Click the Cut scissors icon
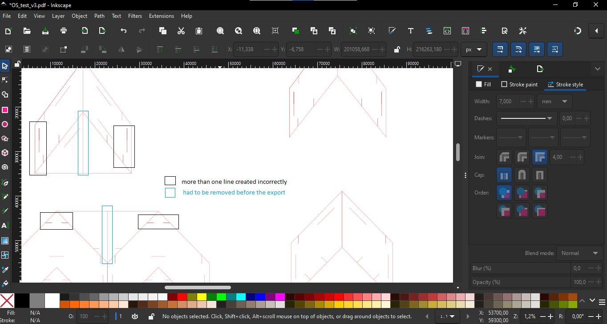Viewport: 607px width, 324px height. click(x=181, y=31)
